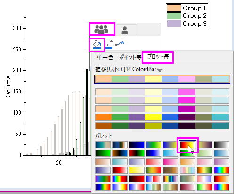234x194 pixels.
Task: Pick the green-yellow-red palette
Action: 153,170
